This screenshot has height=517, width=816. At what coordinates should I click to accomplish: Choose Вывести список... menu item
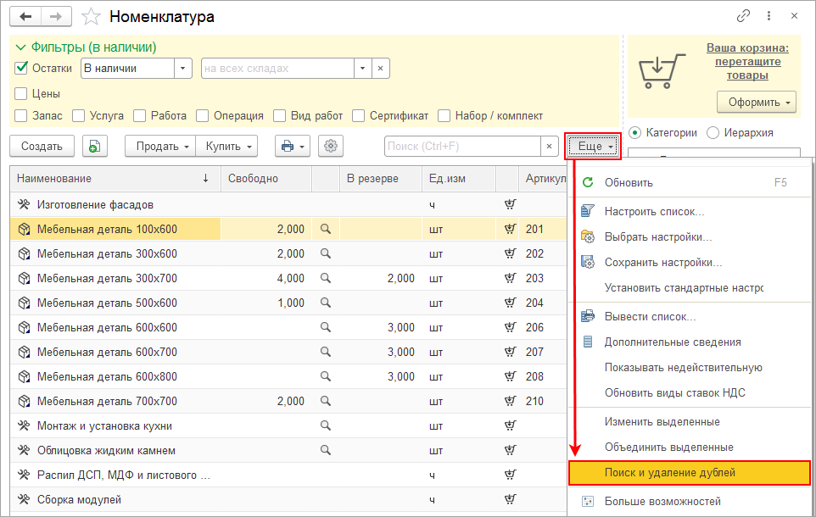pyautogui.click(x=690, y=317)
